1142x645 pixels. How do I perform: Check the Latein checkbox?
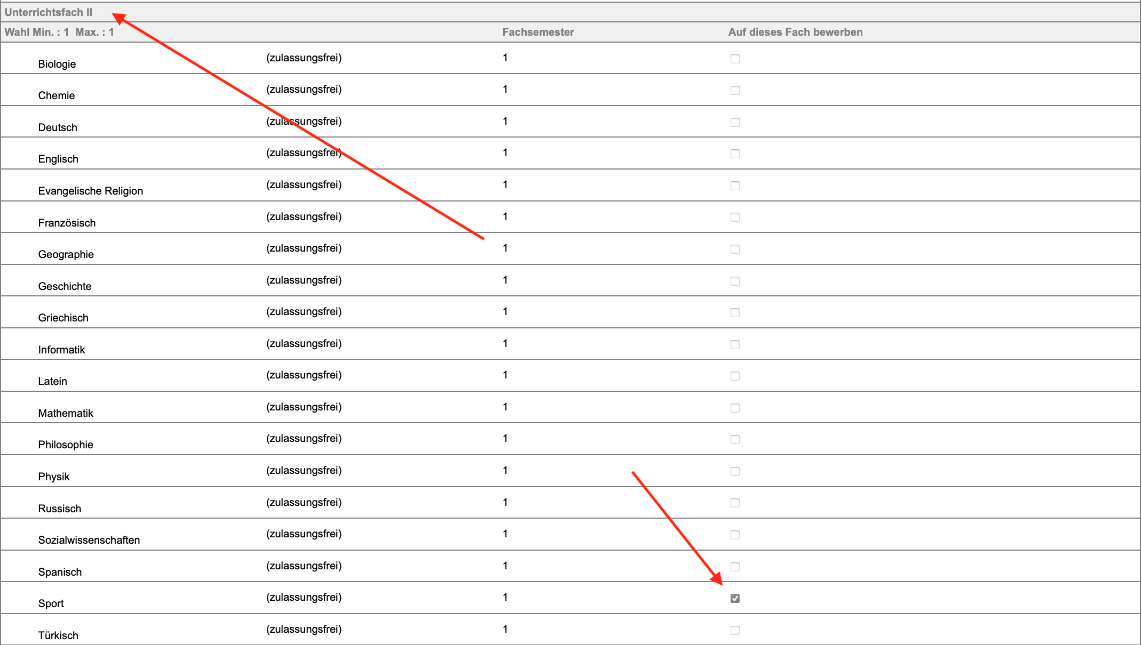click(x=735, y=376)
